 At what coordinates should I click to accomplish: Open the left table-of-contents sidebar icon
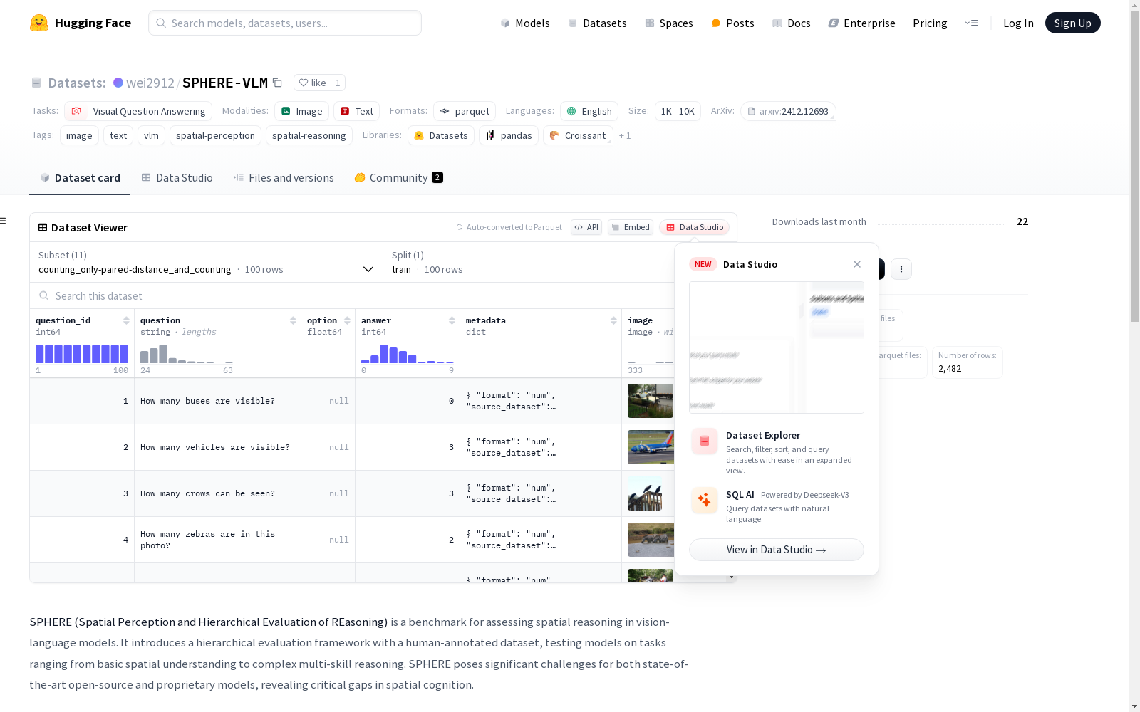click(x=3, y=221)
